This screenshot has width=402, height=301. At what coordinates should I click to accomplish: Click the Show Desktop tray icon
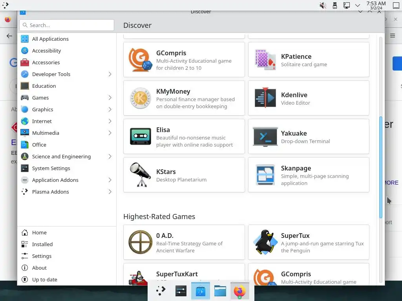396,5
